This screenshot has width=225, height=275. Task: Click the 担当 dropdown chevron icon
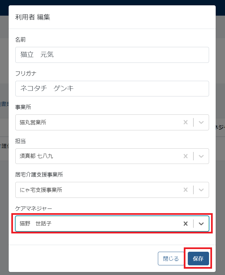[x=201, y=156]
